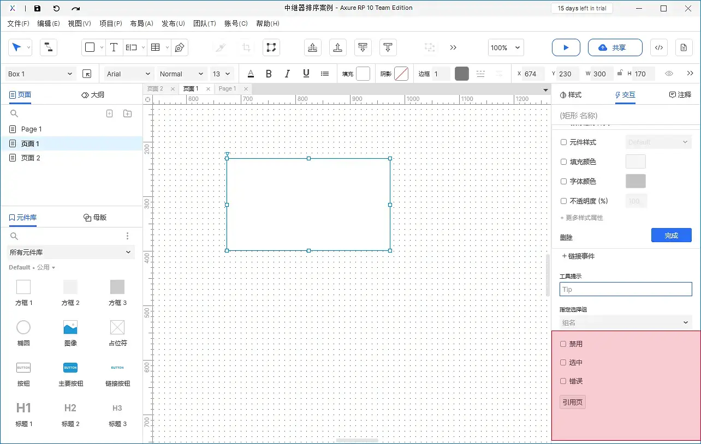This screenshot has width=701, height=444.
Task: Click the Bold formatting icon
Action: [269, 74]
